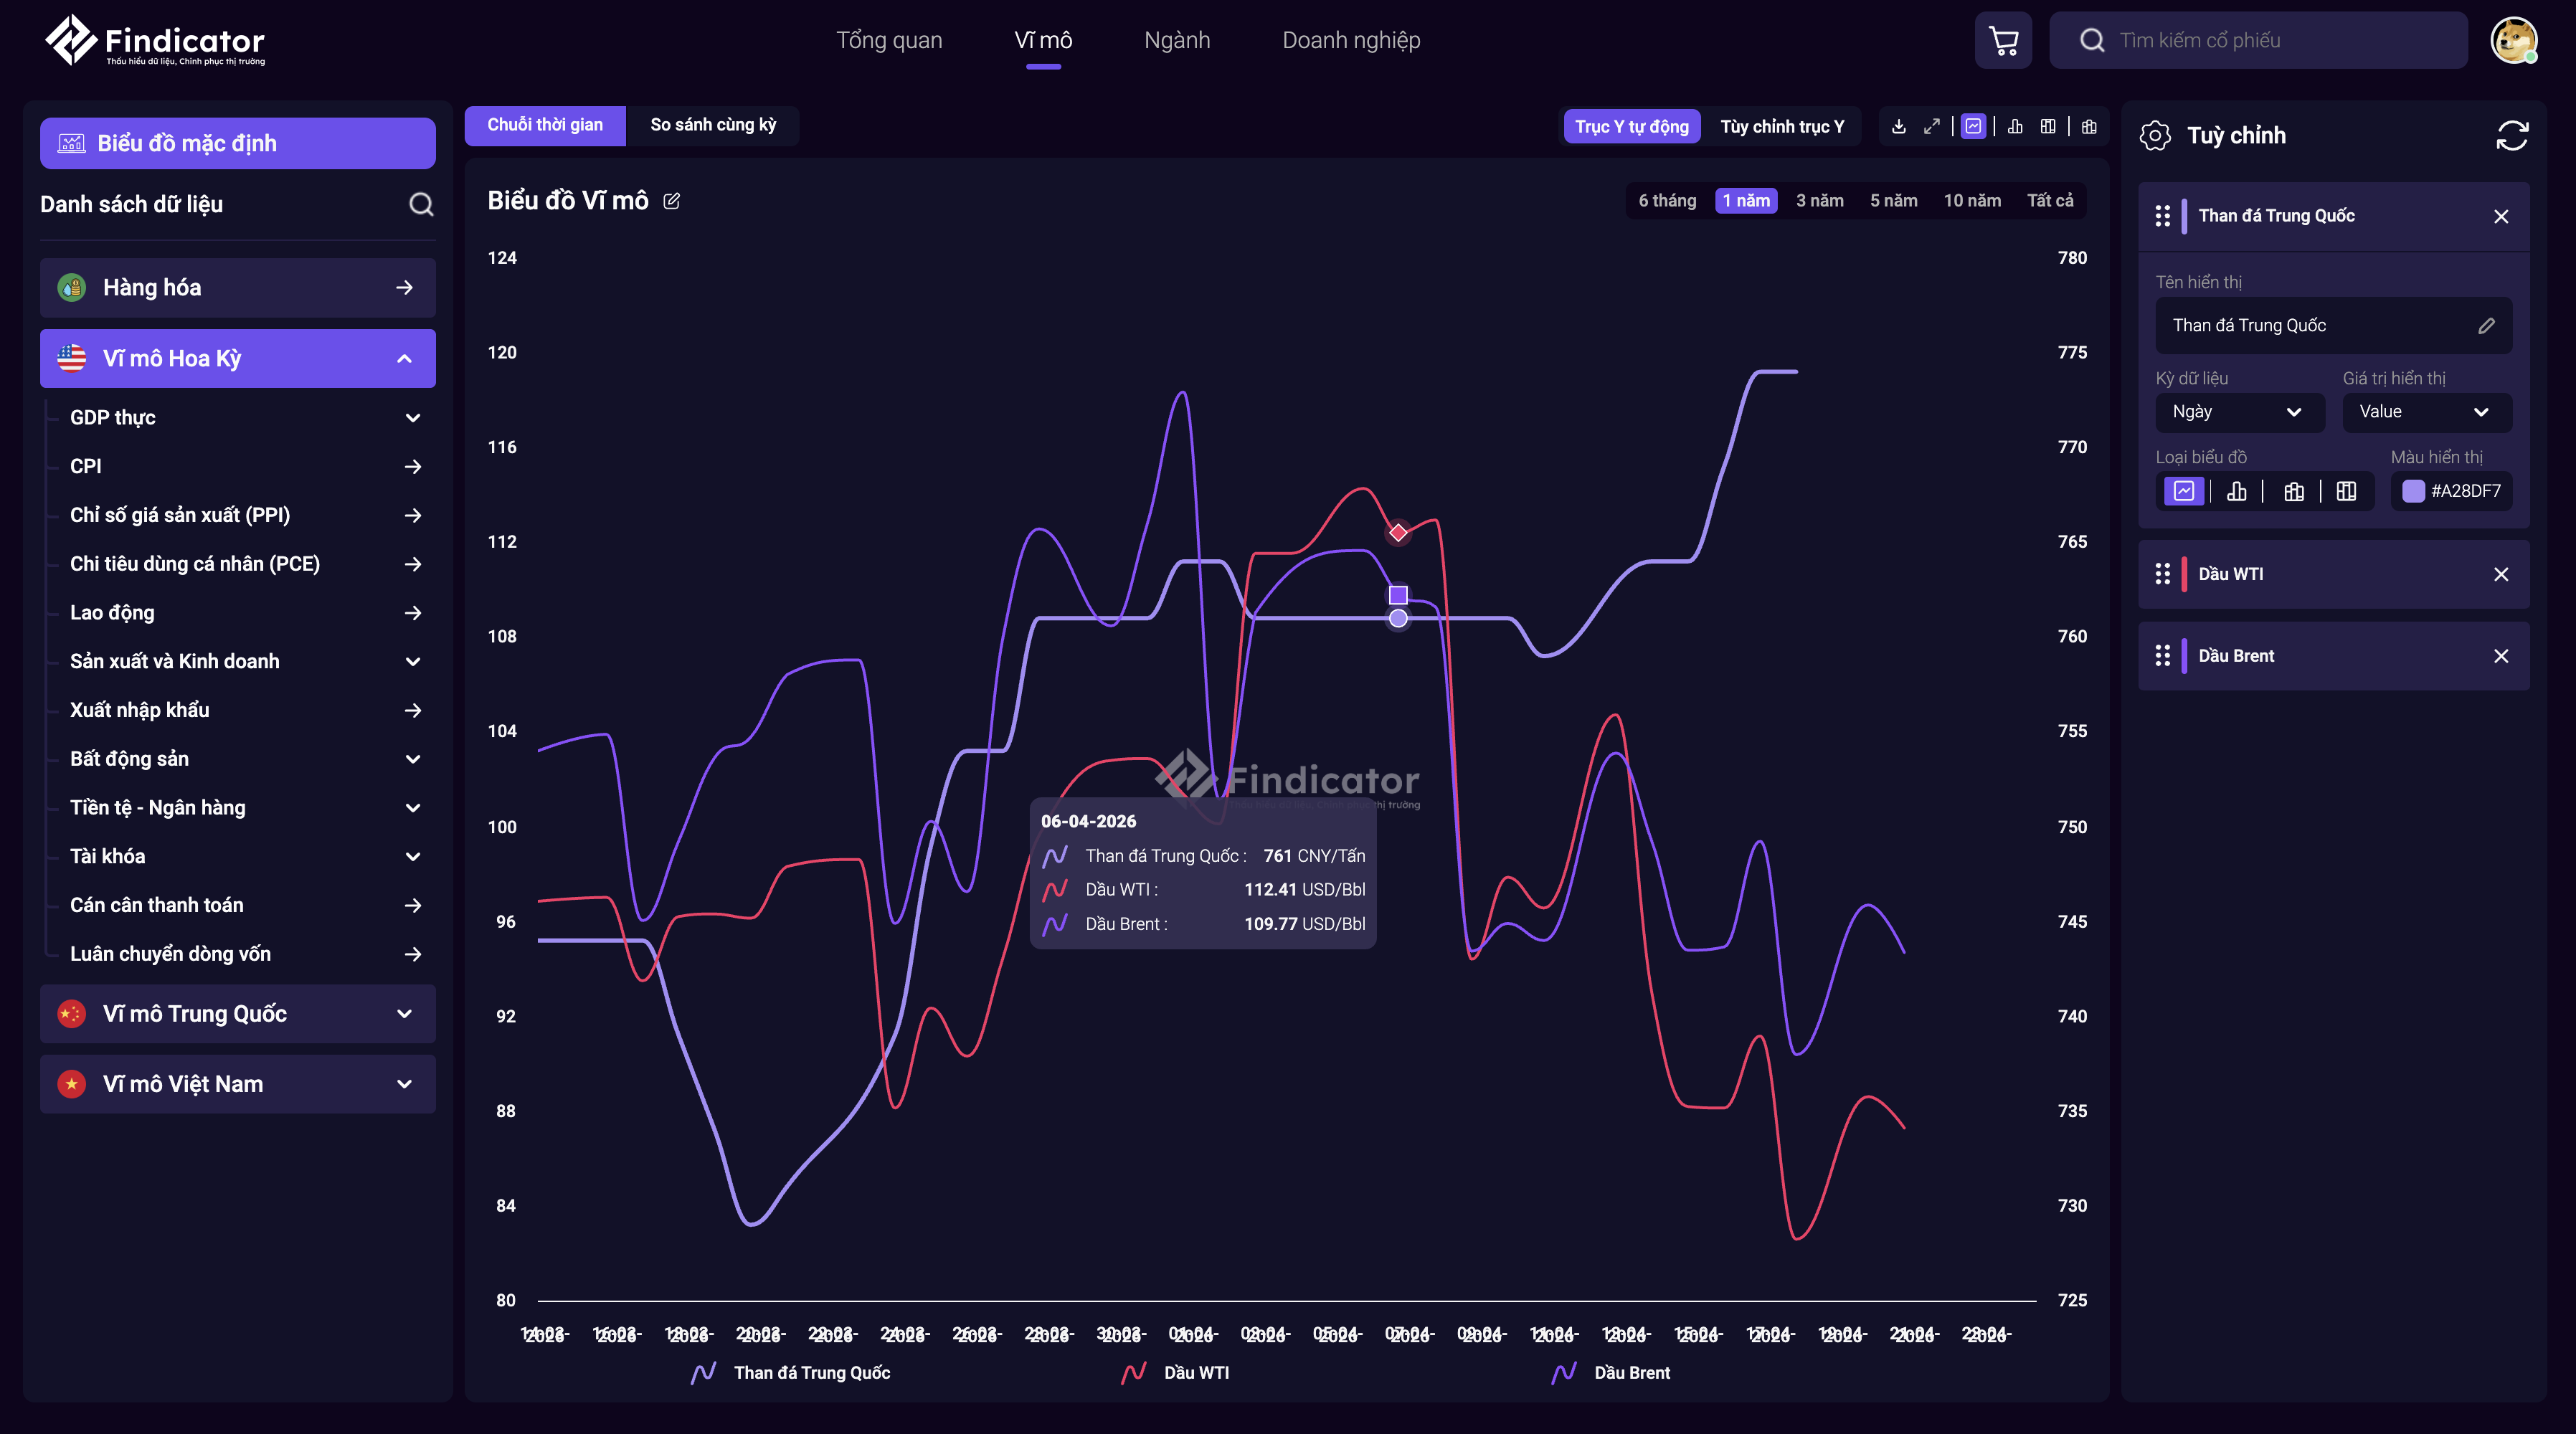Go to the Doanh nghiệp tab

point(1351,40)
